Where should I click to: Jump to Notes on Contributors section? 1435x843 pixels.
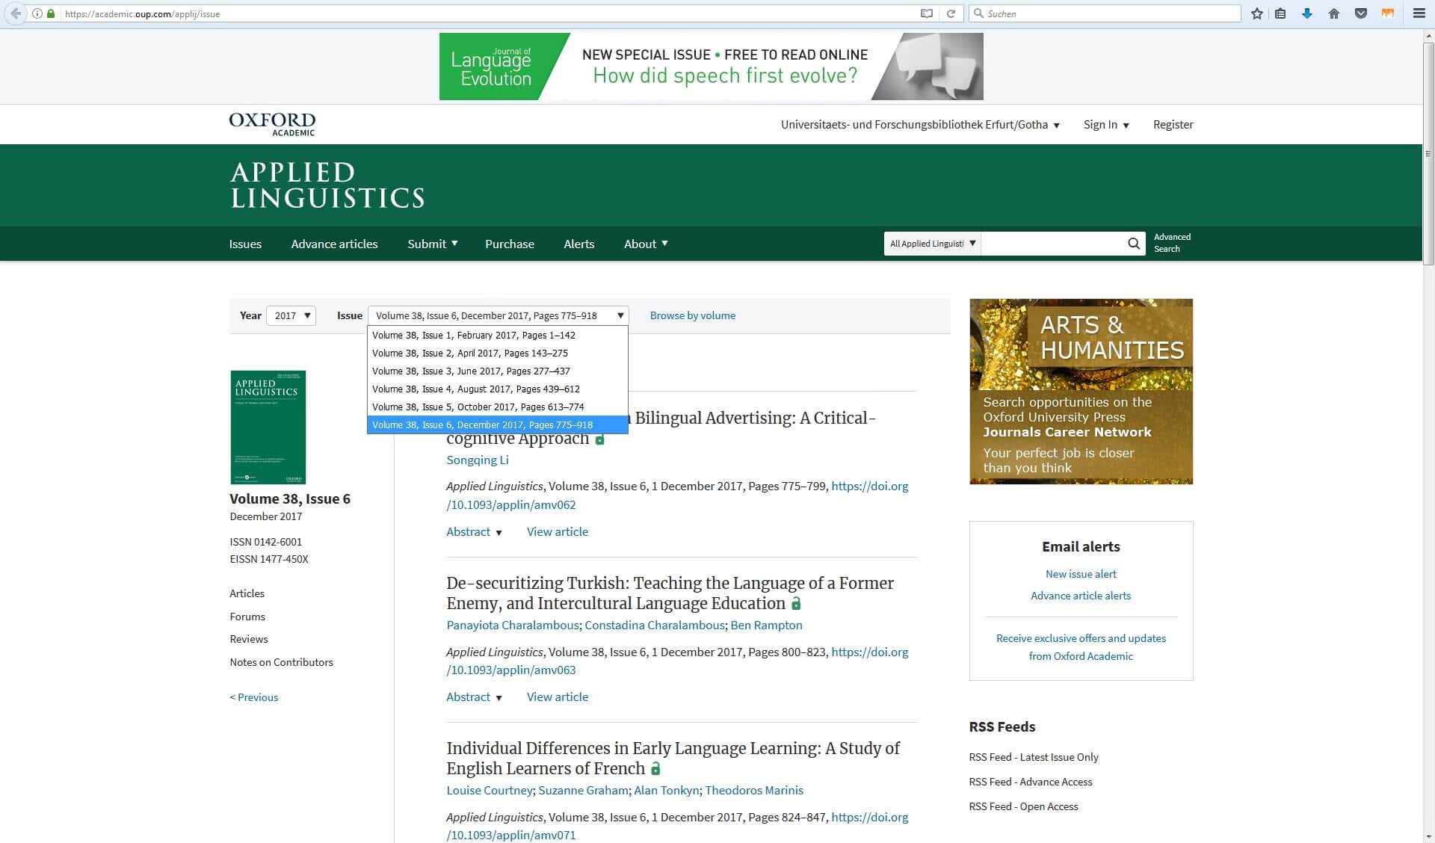pyautogui.click(x=281, y=662)
